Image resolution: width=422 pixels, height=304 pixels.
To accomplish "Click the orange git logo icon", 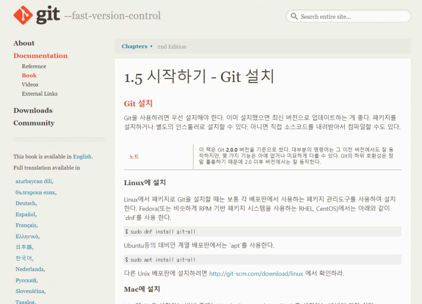I will tap(23, 15).
